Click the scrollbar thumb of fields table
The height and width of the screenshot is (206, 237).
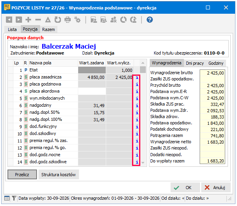[143, 70]
